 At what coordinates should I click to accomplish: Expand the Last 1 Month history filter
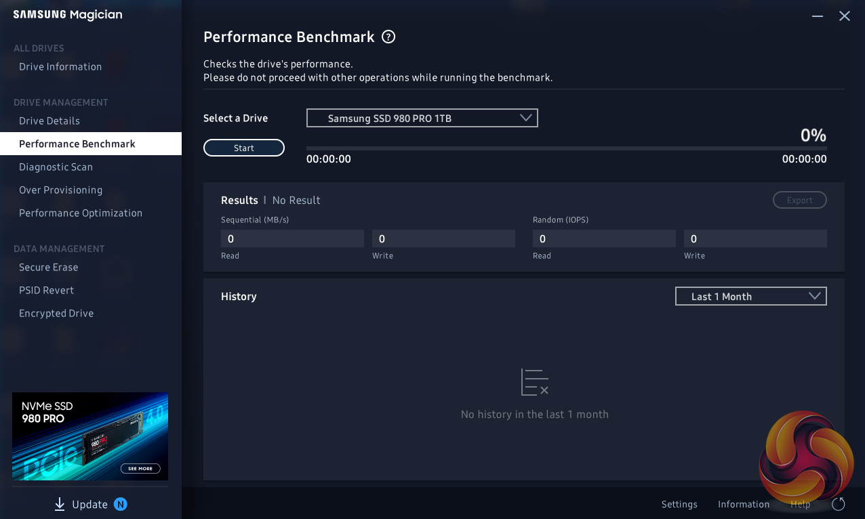750,296
